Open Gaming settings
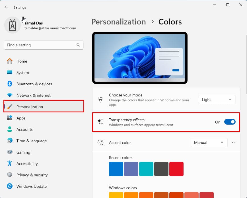Image resolution: width=247 pixels, height=198 pixels. click(x=44, y=152)
